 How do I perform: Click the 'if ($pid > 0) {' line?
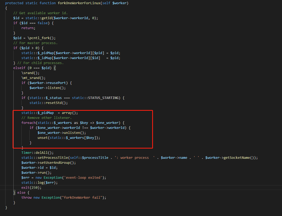tap(28, 48)
